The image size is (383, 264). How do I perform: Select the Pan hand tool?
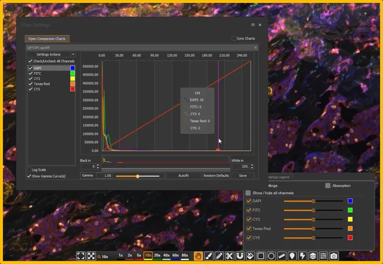[x=198, y=256]
